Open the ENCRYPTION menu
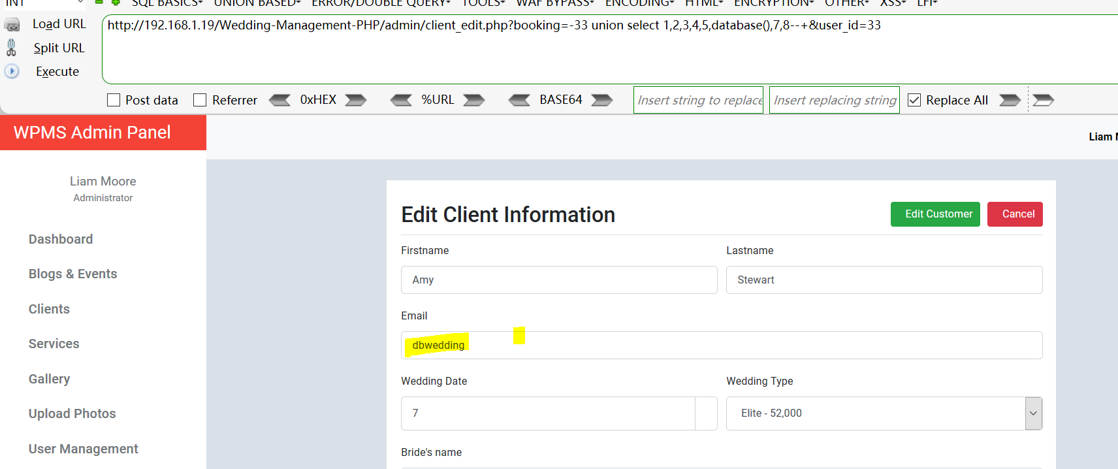The height and width of the screenshot is (469, 1118). tap(774, 3)
